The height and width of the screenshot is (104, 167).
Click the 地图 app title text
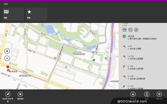(6, 4)
